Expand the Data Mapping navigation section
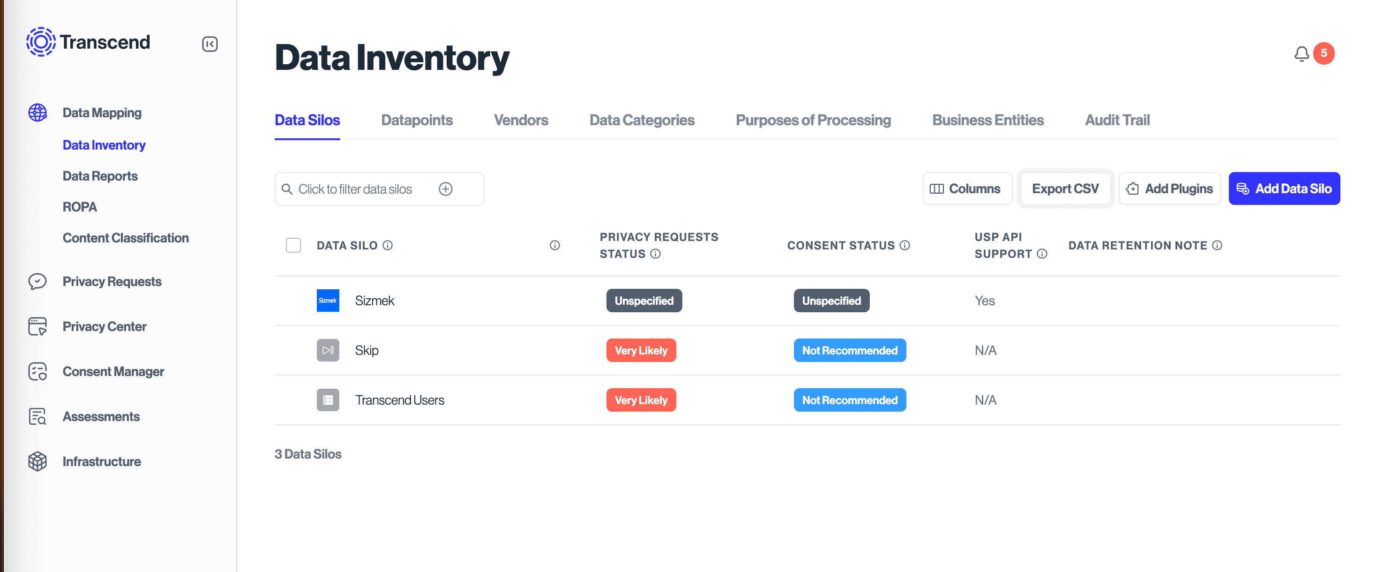This screenshot has height=572, width=1376. click(x=102, y=113)
